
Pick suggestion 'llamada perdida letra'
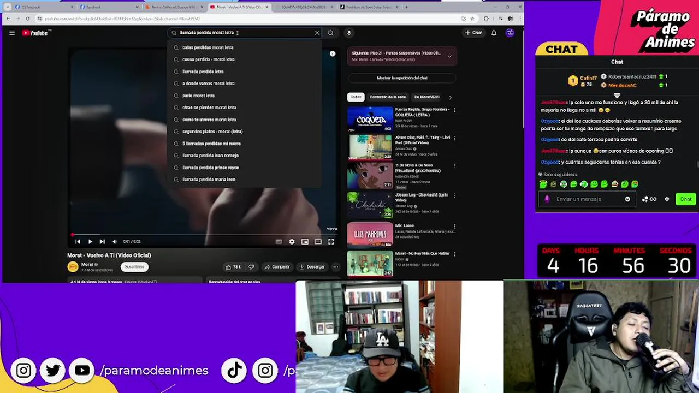[244, 72]
